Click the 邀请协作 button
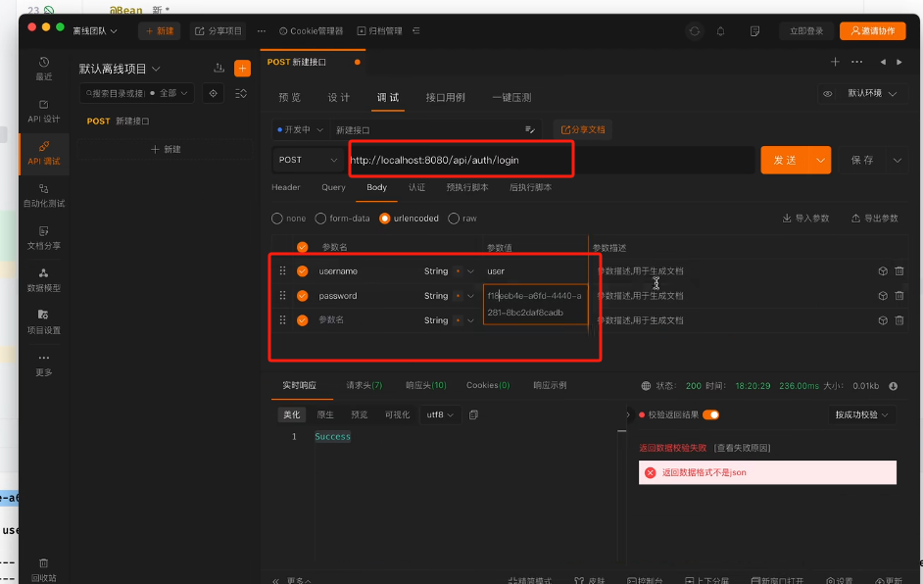The height and width of the screenshot is (584, 923). point(872,31)
